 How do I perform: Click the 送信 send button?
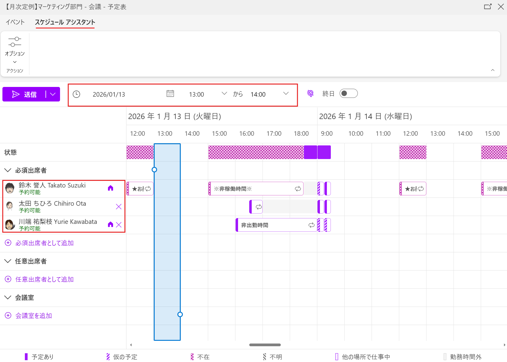24,94
